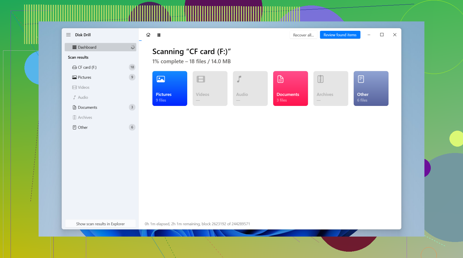Click the film strip icon on Videos card
The width and height of the screenshot is (463, 258).
coord(201,79)
